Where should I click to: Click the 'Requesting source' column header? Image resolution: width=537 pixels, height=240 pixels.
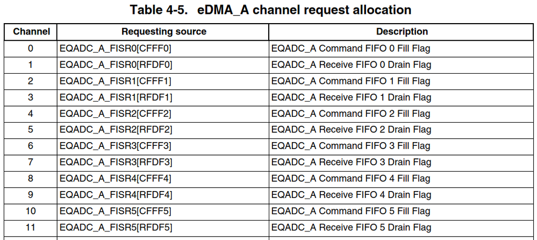click(x=163, y=32)
